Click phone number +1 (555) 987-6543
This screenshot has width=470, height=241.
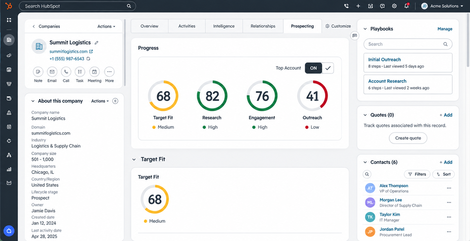67,59
